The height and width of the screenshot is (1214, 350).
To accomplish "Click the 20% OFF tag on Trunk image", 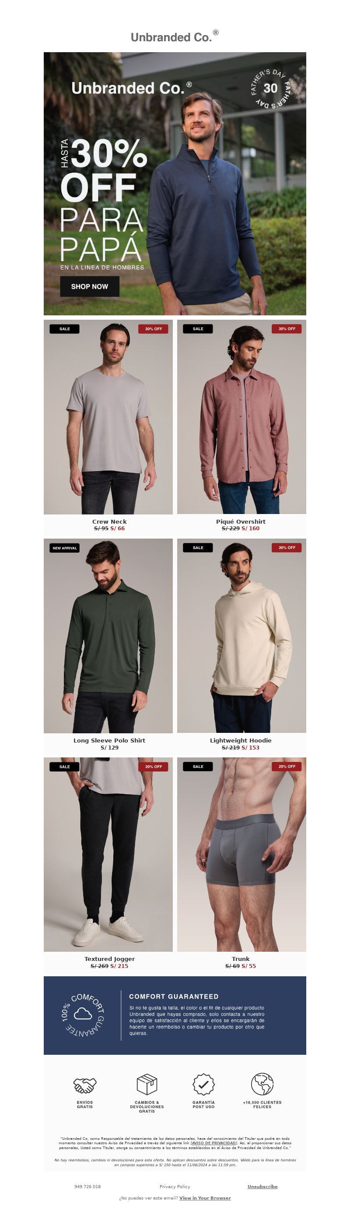I will [287, 767].
